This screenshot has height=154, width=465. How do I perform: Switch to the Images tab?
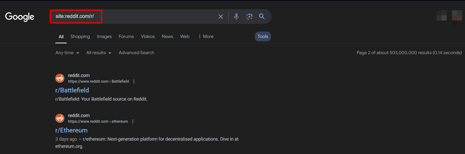click(x=104, y=36)
